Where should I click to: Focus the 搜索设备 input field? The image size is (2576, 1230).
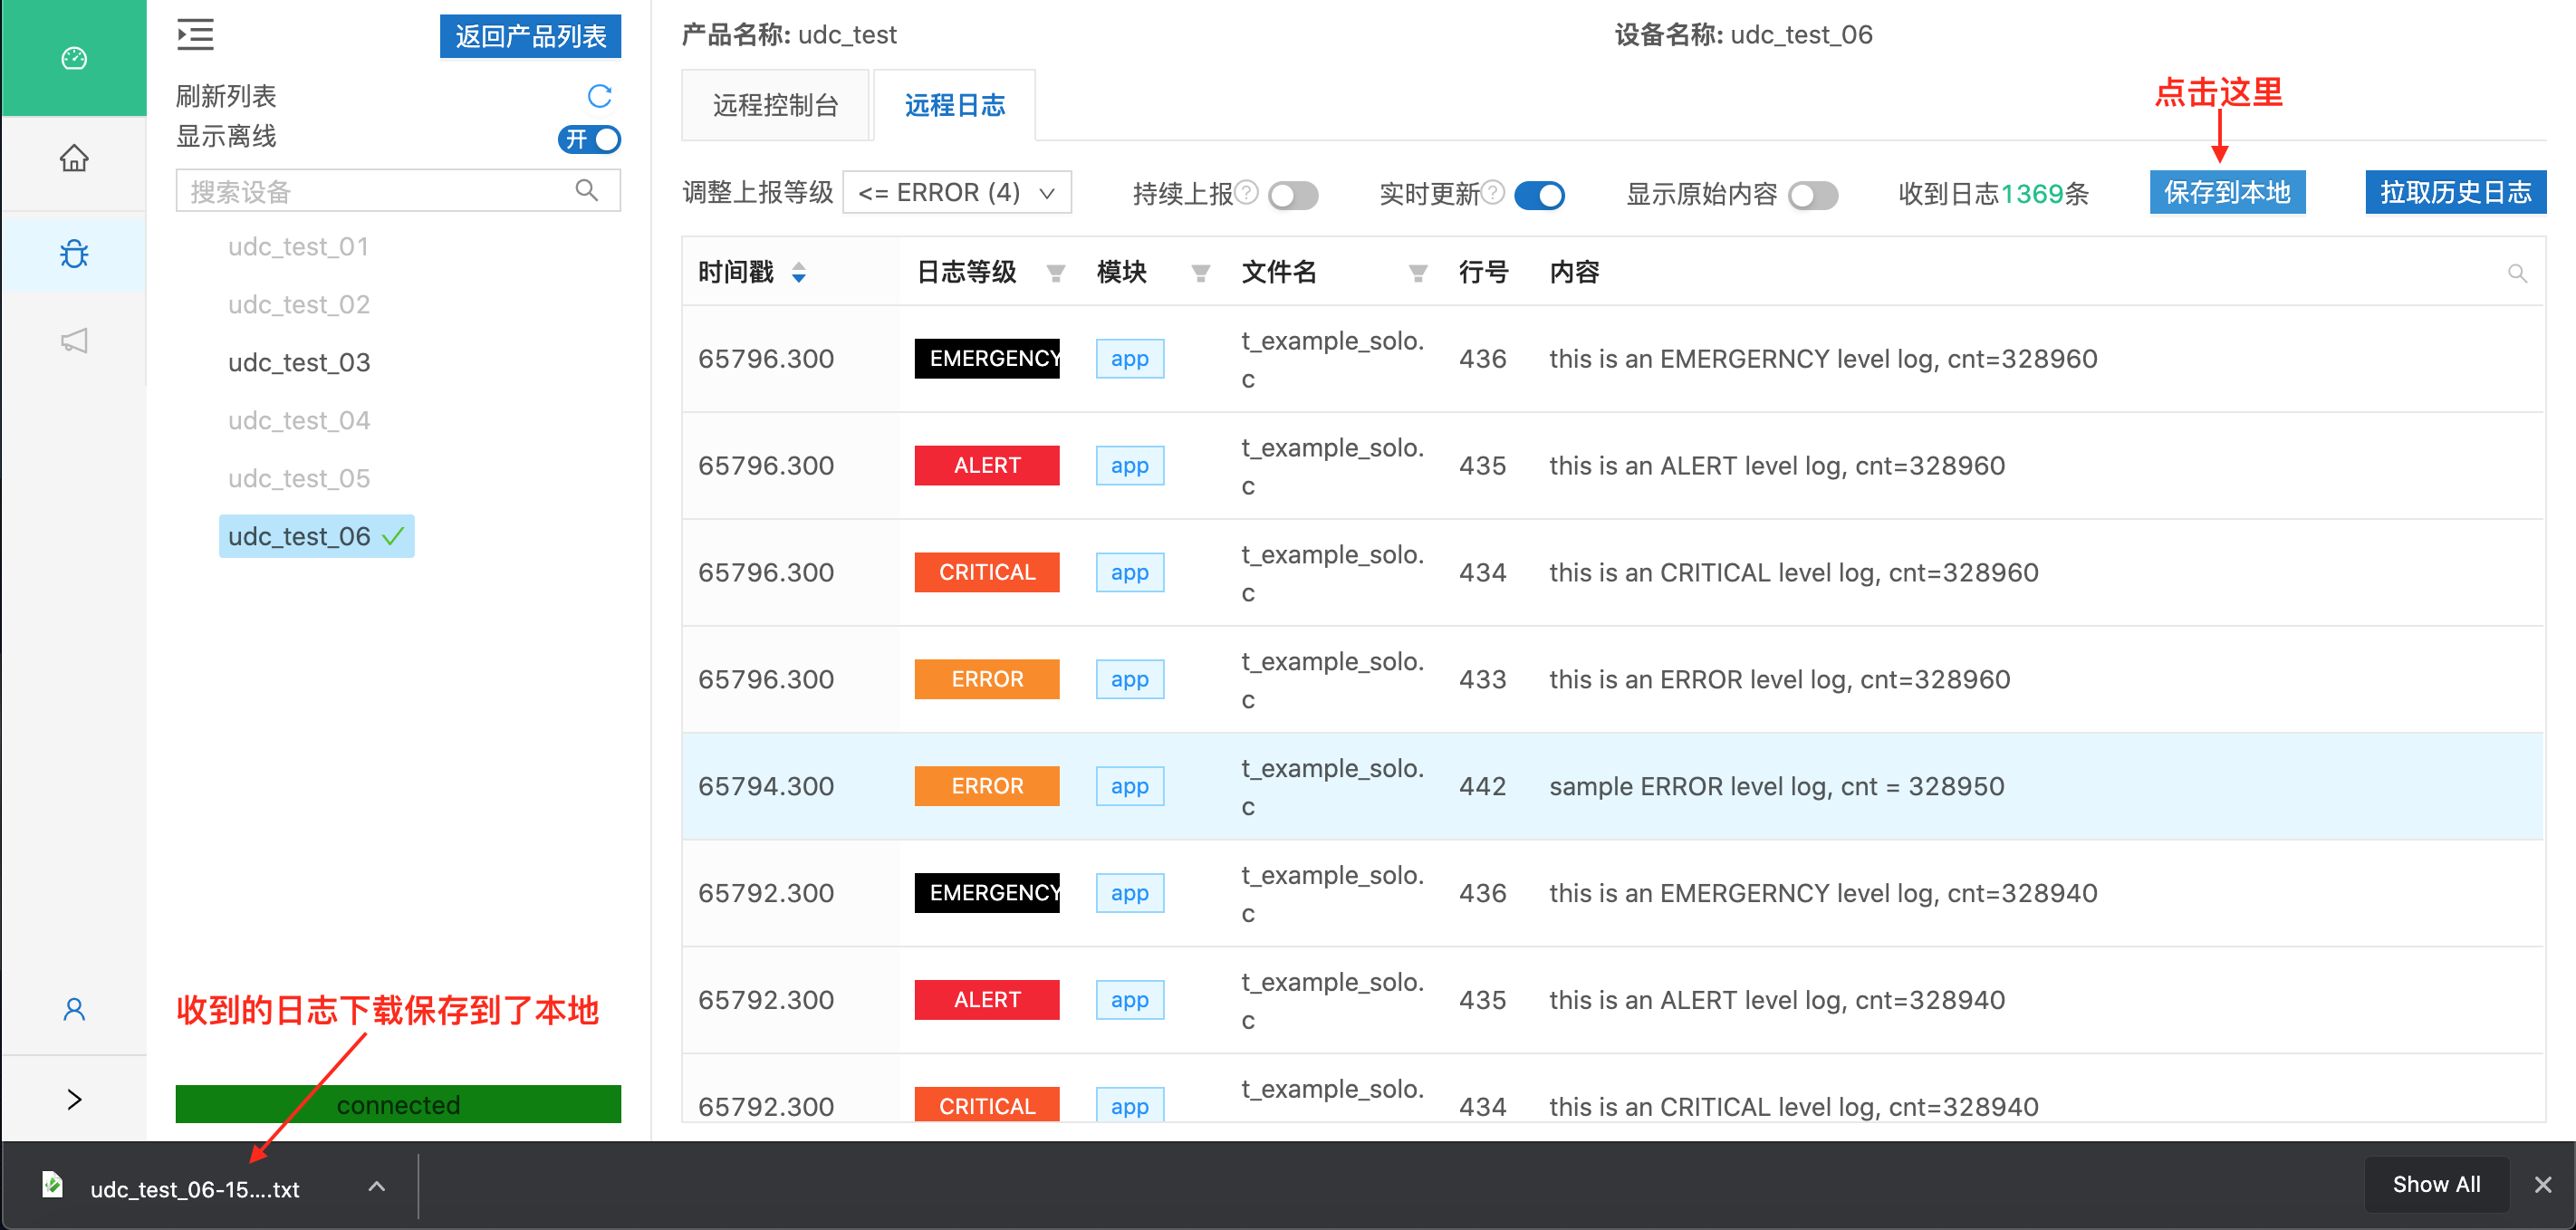(x=398, y=191)
